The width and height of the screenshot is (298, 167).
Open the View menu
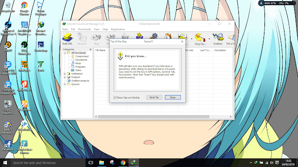pyautogui.click(x=96, y=29)
